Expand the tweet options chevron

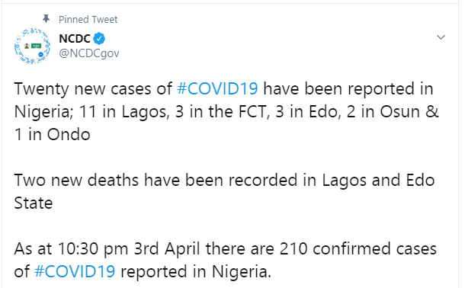pos(441,37)
